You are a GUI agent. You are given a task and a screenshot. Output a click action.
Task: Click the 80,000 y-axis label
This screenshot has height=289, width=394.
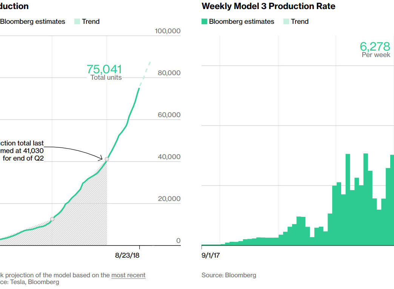pos(169,73)
